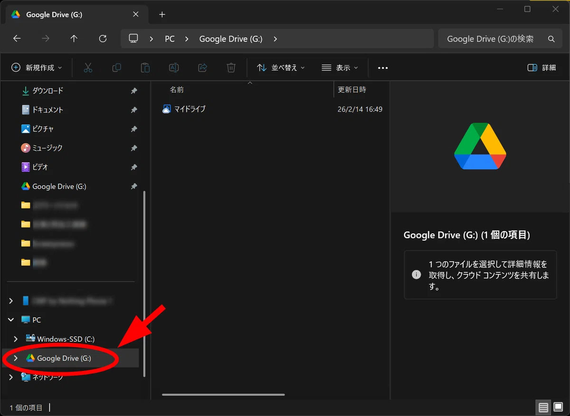This screenshot has height=416, width=570.
Task: Expand chevron after PC in address bar
Action: tap(187, 39)
